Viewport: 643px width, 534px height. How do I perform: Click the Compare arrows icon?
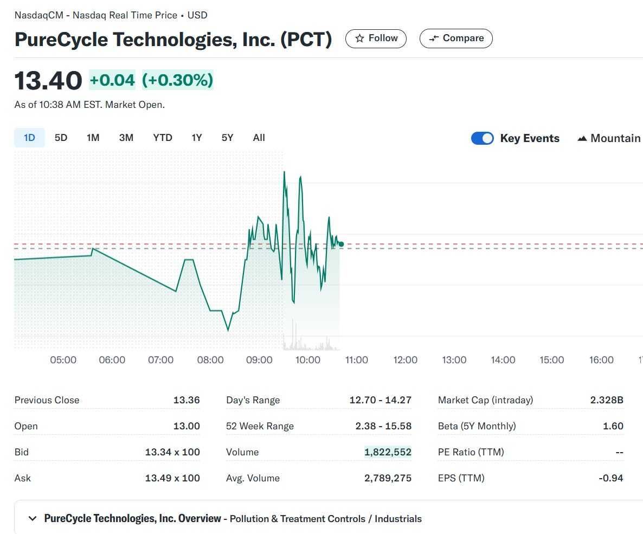(x=433, y=38)
